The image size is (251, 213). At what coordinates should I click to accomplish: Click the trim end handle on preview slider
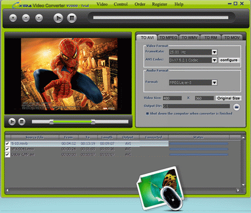pos(93,122)
